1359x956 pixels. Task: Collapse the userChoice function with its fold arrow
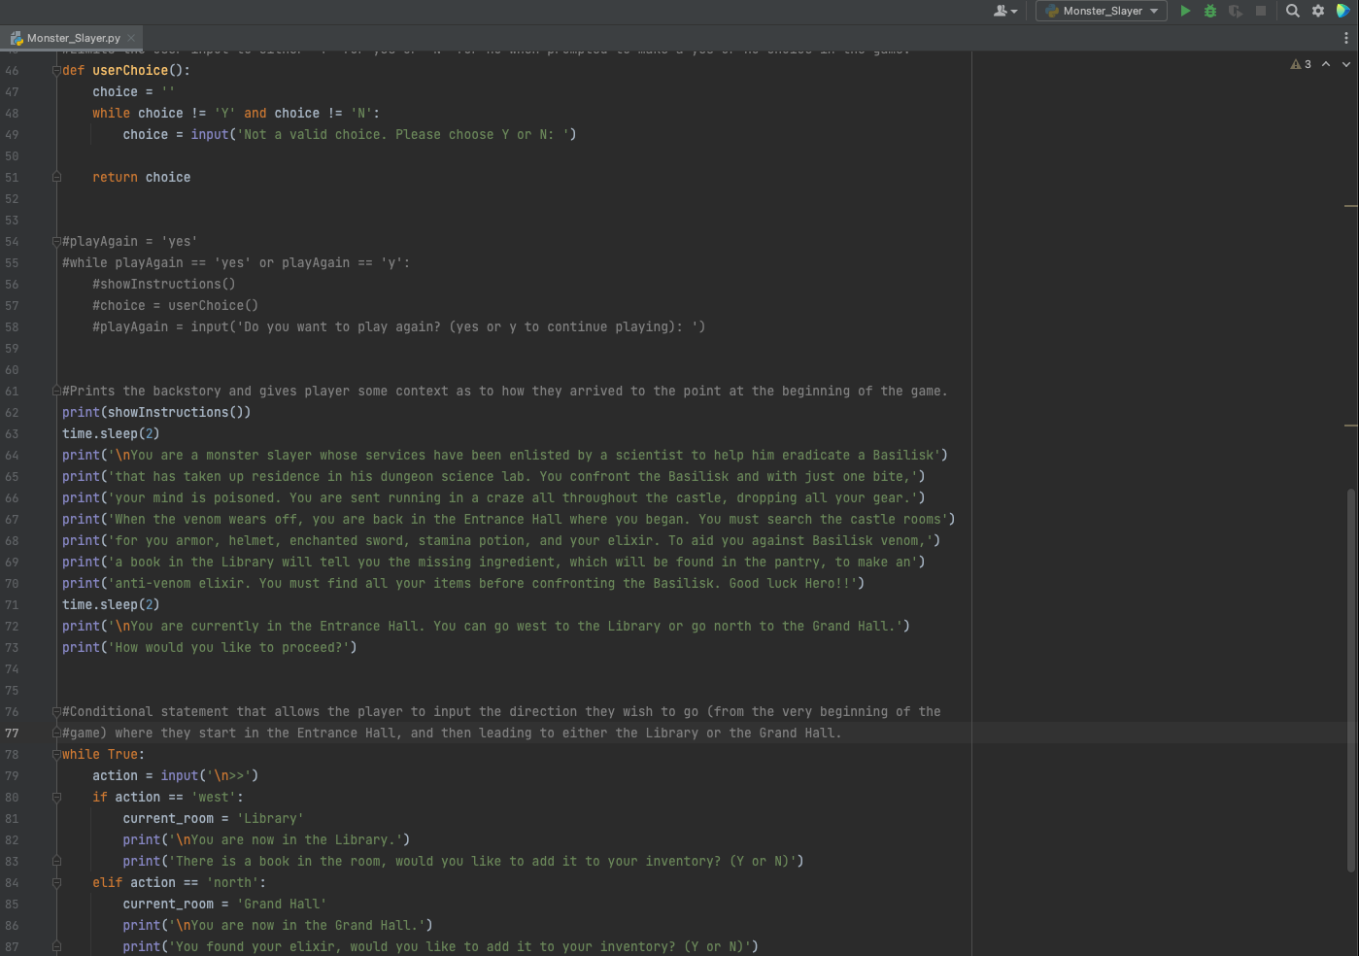click(x=55, y=70)
